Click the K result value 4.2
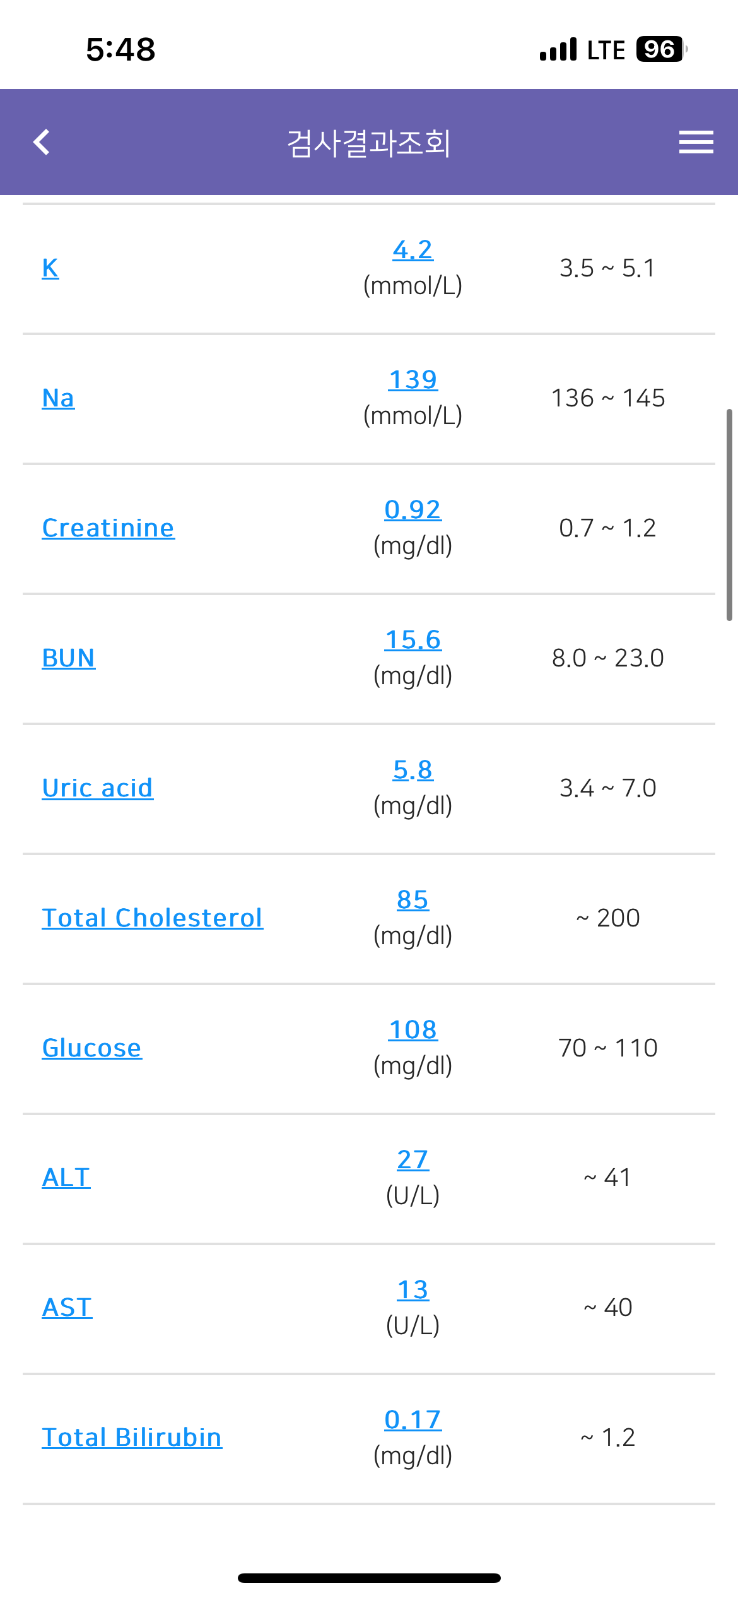The width and height of the screenshot is (738, 1598). pyautogui.click(x=413, y=250)
